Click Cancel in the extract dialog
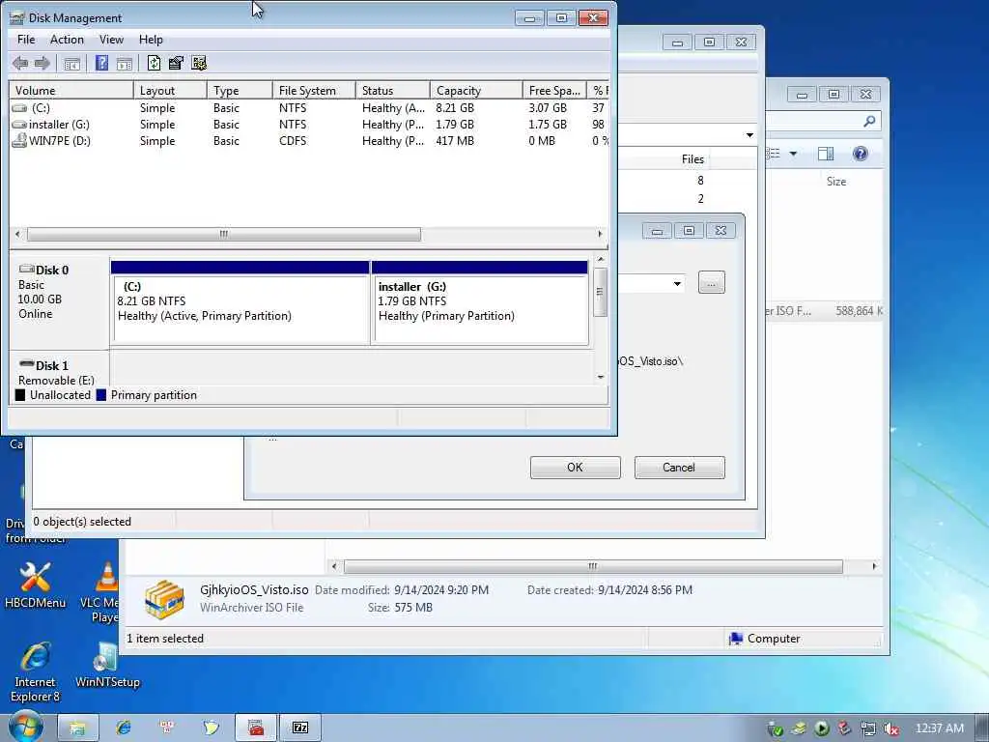This screenshot has width=989, height=742. pos(679,468)
